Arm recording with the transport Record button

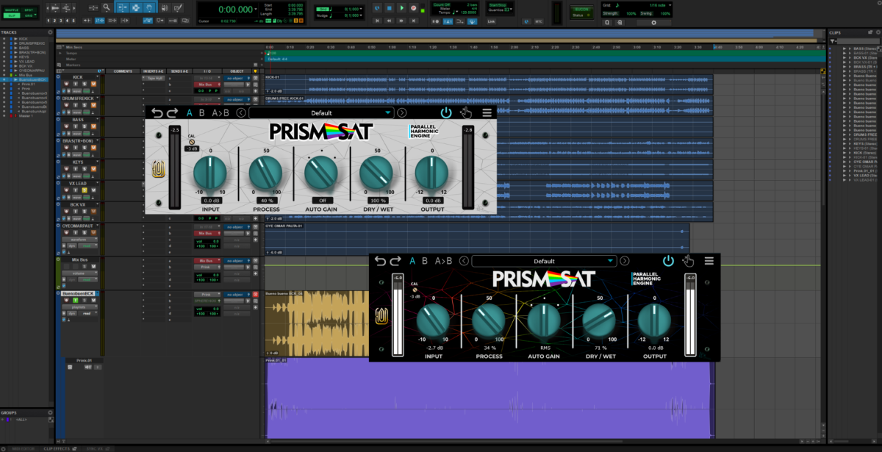click(x=414, y=7)
